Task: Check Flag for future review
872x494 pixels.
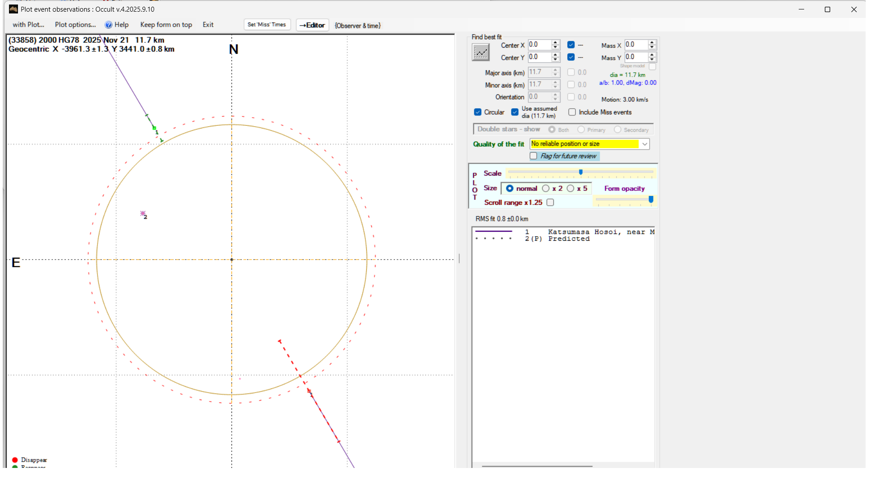Action: click(x=534, y=156)
